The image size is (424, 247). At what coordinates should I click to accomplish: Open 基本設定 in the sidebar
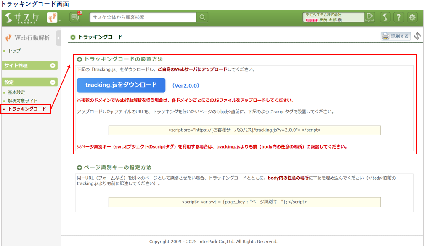coord(16,93)
